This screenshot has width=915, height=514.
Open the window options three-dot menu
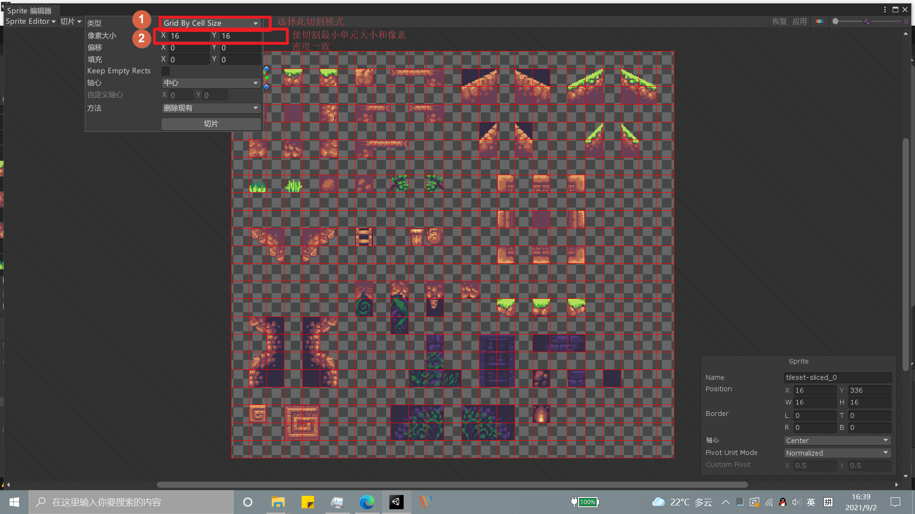885,10
